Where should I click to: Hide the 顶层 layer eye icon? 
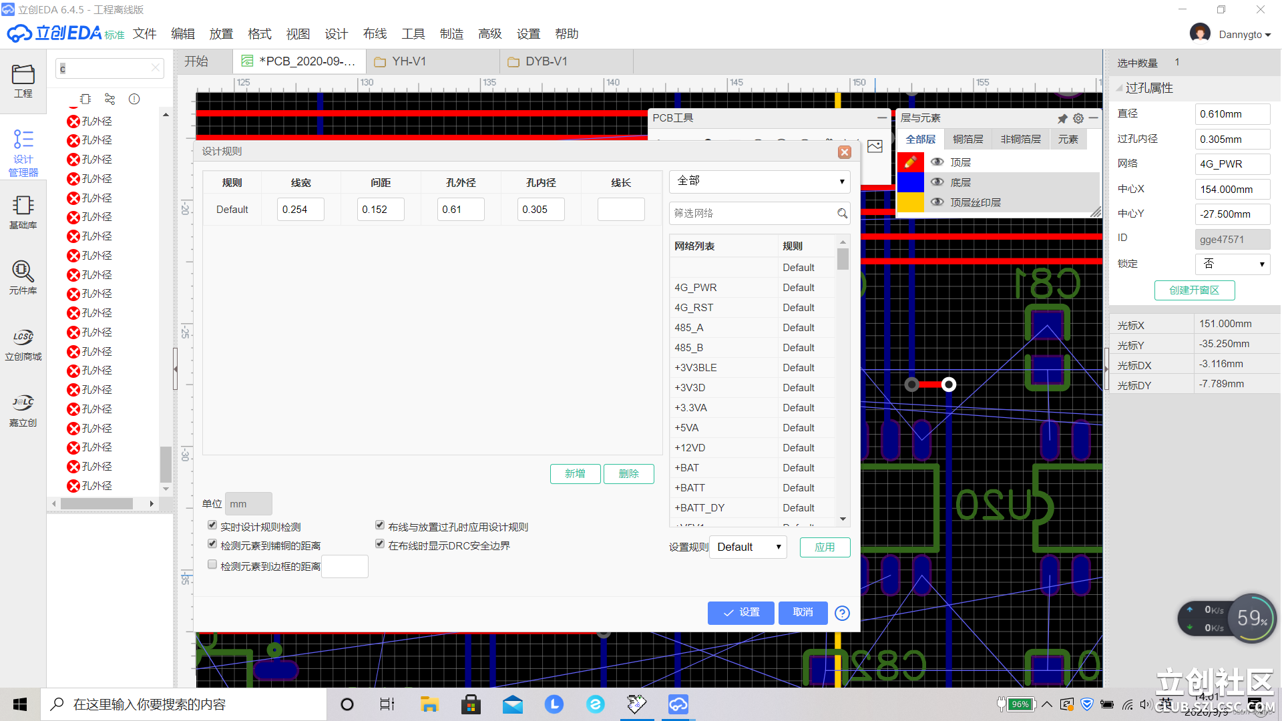coord(937,162)
